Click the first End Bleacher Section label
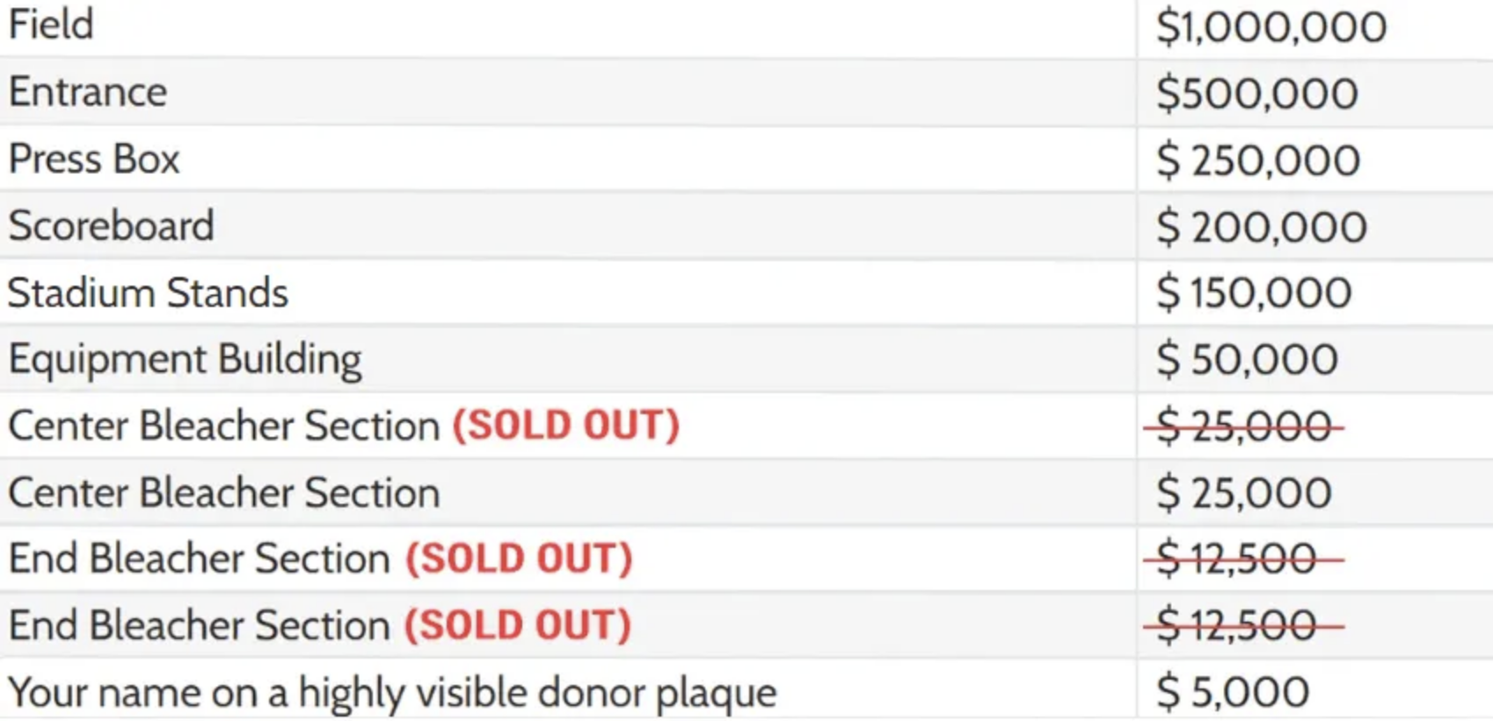This screenshot has height=721, width=1493. [200, 559]
